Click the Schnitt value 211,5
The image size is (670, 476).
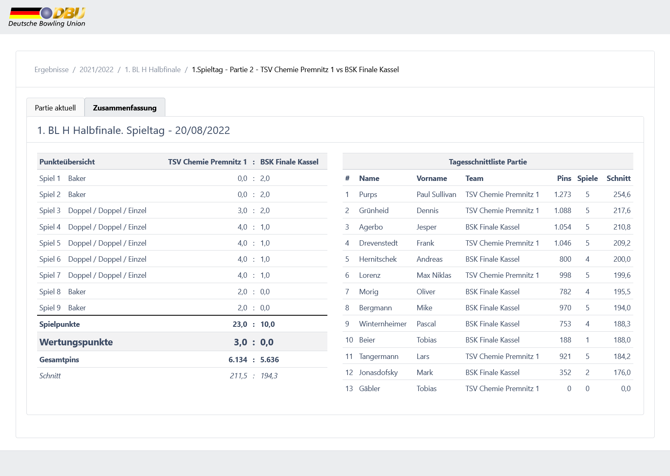pyautogui.click(x=239, y=376)
